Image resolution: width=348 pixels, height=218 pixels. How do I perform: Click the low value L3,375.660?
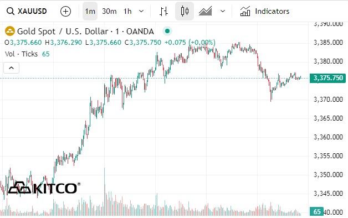104,42
